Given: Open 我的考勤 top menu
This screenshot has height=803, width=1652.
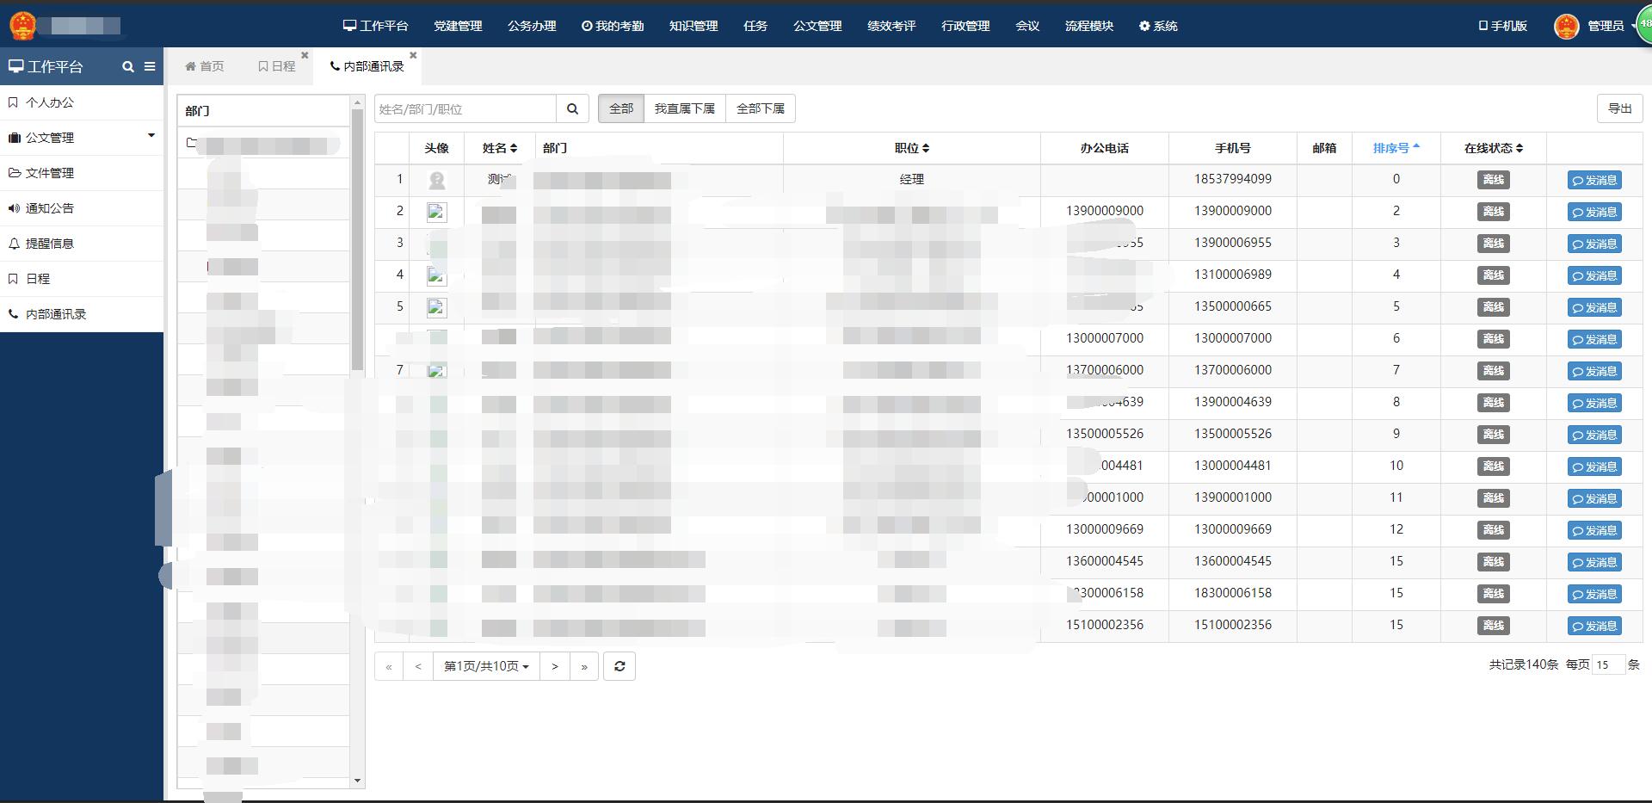Looking at the screenshot, I should [x=613, y=26].
